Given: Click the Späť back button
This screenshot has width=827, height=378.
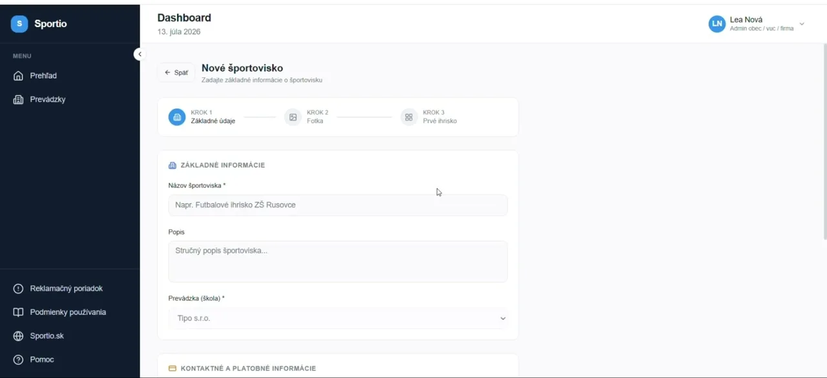Looking at the screenshot, I should click(x=176, y=73).
